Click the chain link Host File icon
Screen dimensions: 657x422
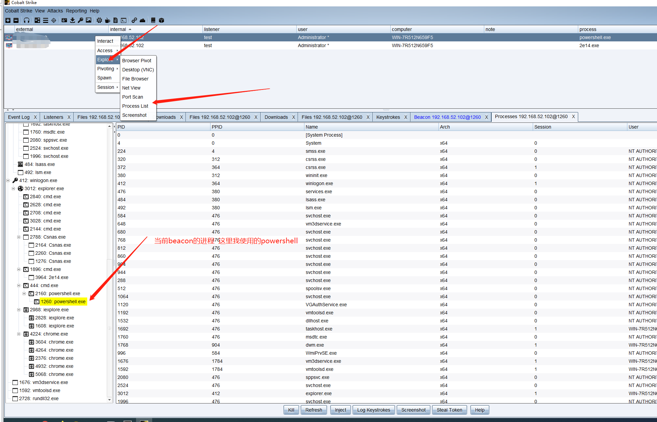pos(134,20)
